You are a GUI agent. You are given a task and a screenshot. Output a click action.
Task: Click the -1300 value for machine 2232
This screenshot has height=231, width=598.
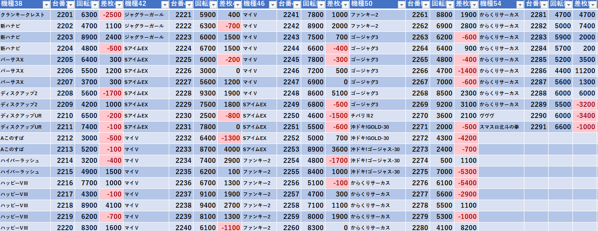point(230,138)
